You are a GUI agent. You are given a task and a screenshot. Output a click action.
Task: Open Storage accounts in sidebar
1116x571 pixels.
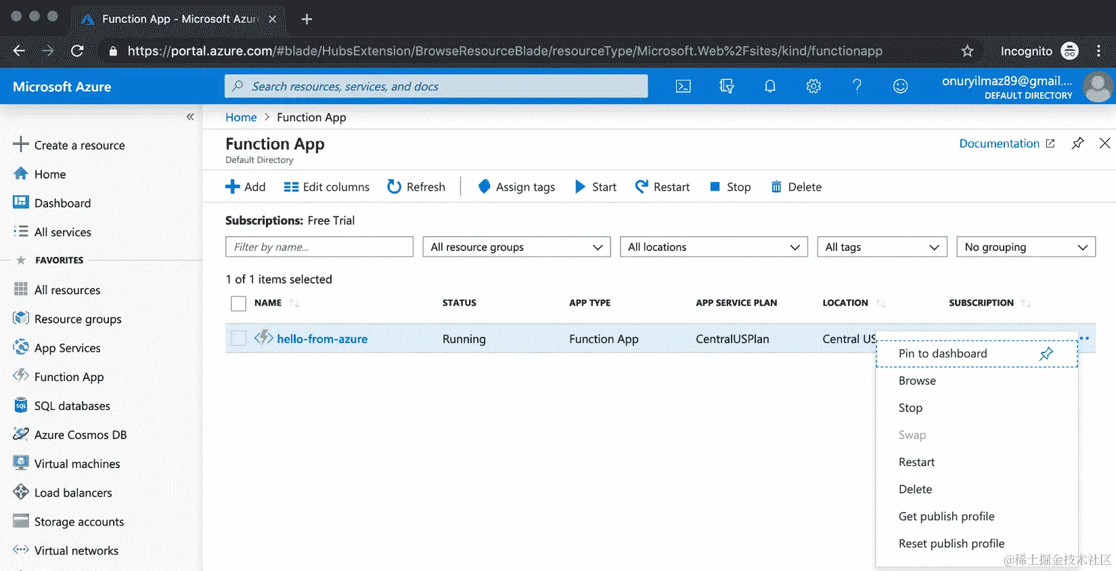point(68,522)
